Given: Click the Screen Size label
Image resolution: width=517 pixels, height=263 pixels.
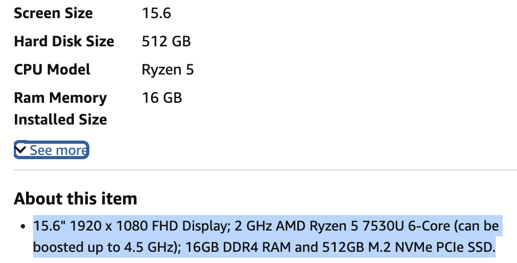Looking at the screenshot, I should (53, 13).
